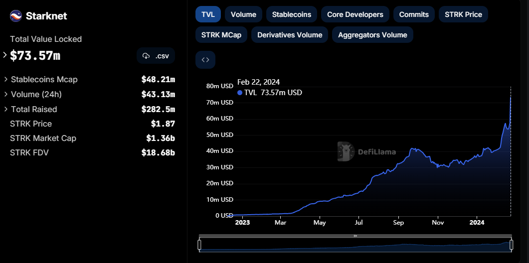529x263 pixels.
Task: Toggle the TVL chart metric
Action: coord(208,14)
